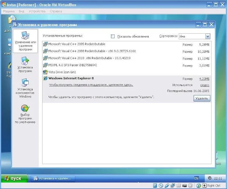Click the Visual C++ 2010 Redistributable icon
This screenshot has width=227, height=189.
click(45, 58)
